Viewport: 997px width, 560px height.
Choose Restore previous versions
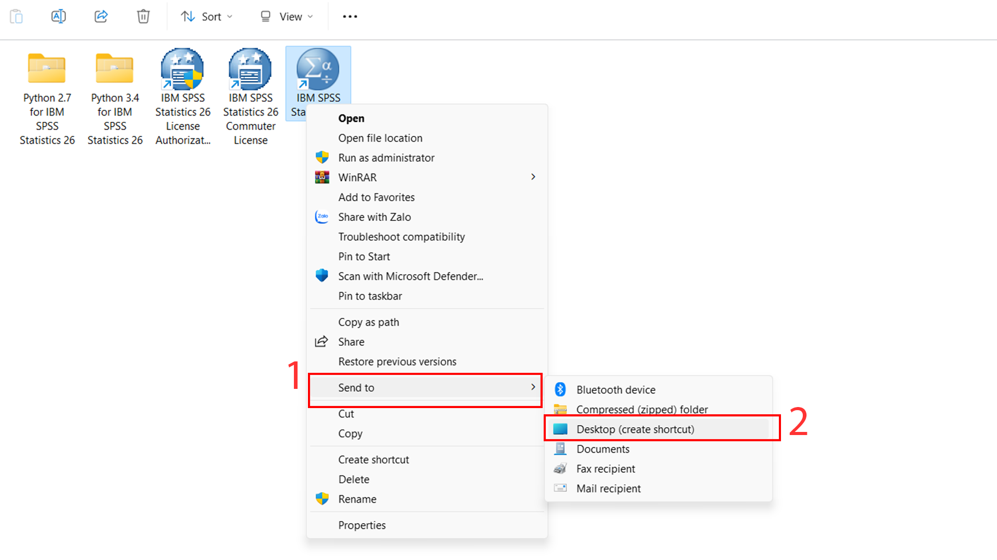[x=426, y=361]
